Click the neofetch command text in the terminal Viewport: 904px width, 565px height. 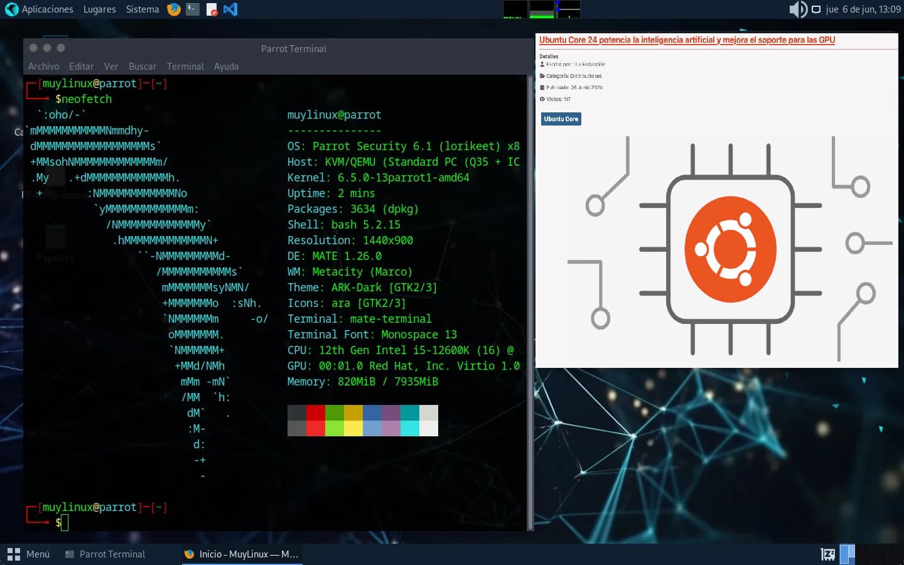tap(87, 99)
